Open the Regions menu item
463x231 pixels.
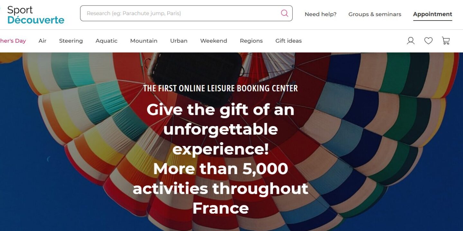click(251, 41)
